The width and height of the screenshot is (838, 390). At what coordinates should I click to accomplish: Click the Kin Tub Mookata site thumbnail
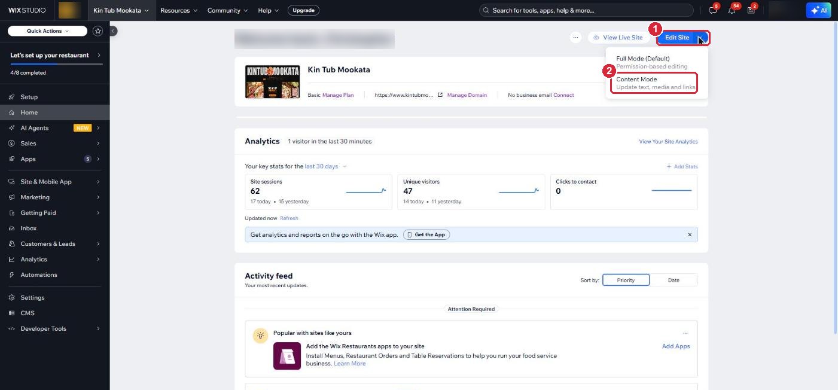point(272,82)
